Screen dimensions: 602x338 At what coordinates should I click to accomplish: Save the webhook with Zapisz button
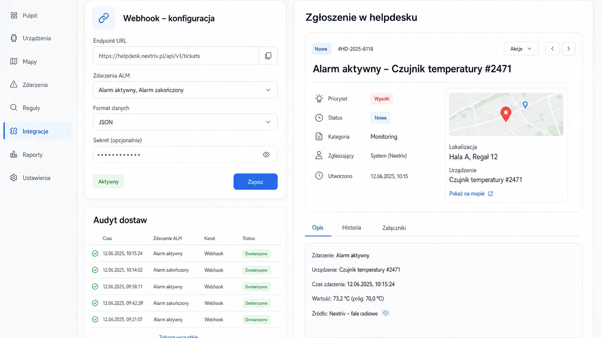pos(256,182)
